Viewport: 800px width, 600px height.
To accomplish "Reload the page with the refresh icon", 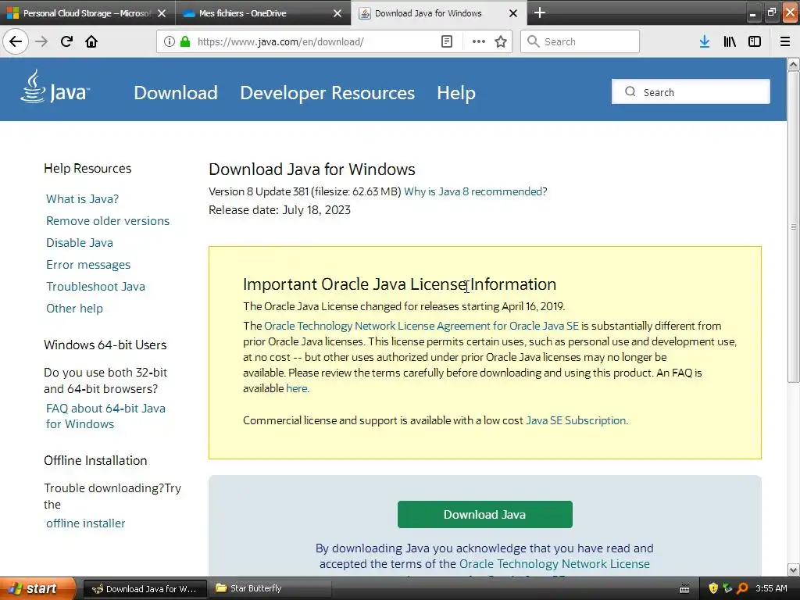I will click(66, 41).
